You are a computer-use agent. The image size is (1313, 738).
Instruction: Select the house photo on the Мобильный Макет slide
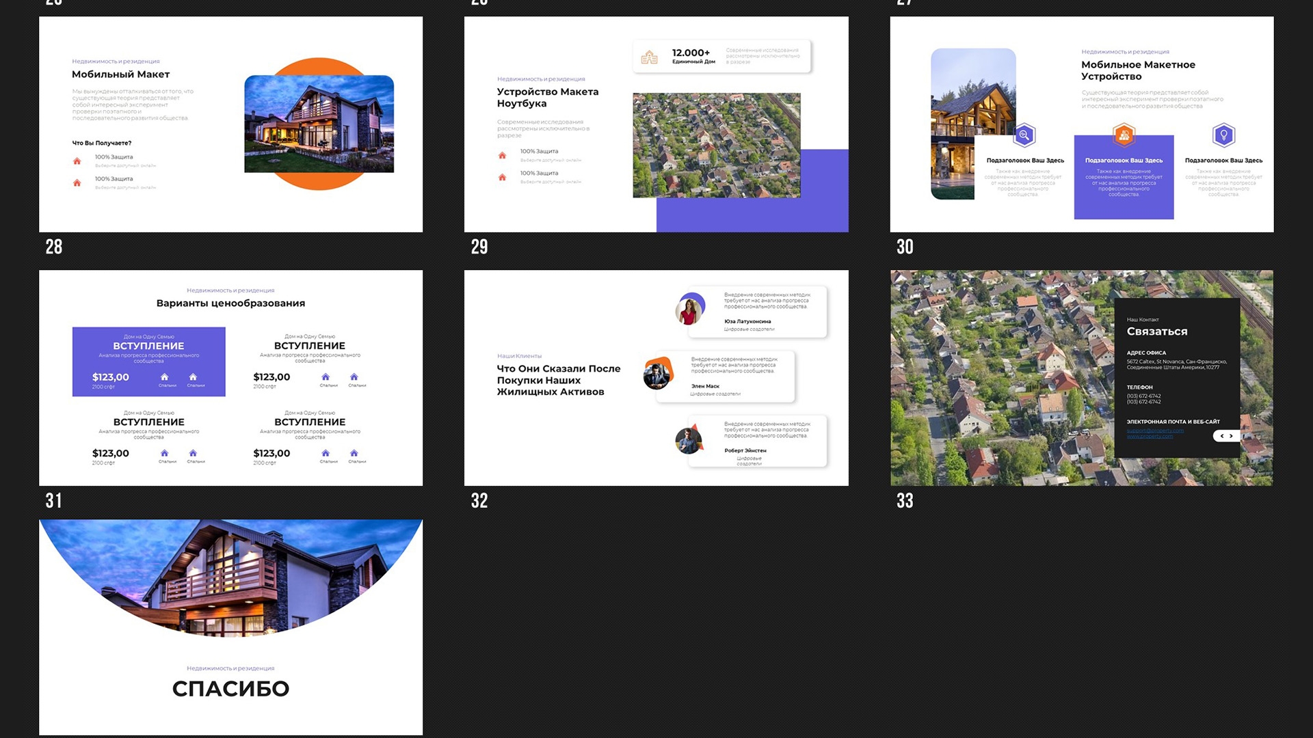319,124
